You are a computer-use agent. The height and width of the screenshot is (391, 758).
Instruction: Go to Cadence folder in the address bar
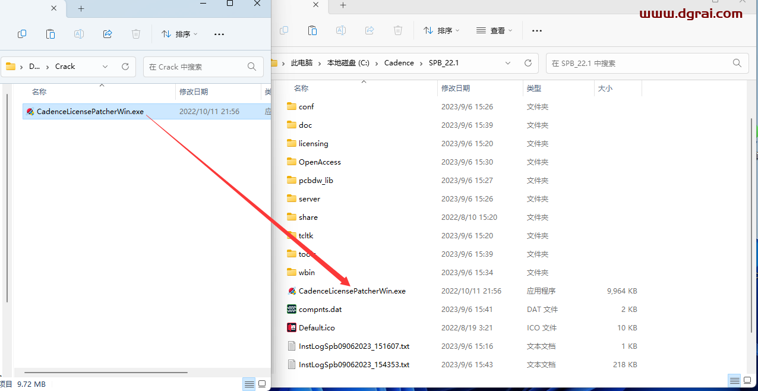coord(399,63)
